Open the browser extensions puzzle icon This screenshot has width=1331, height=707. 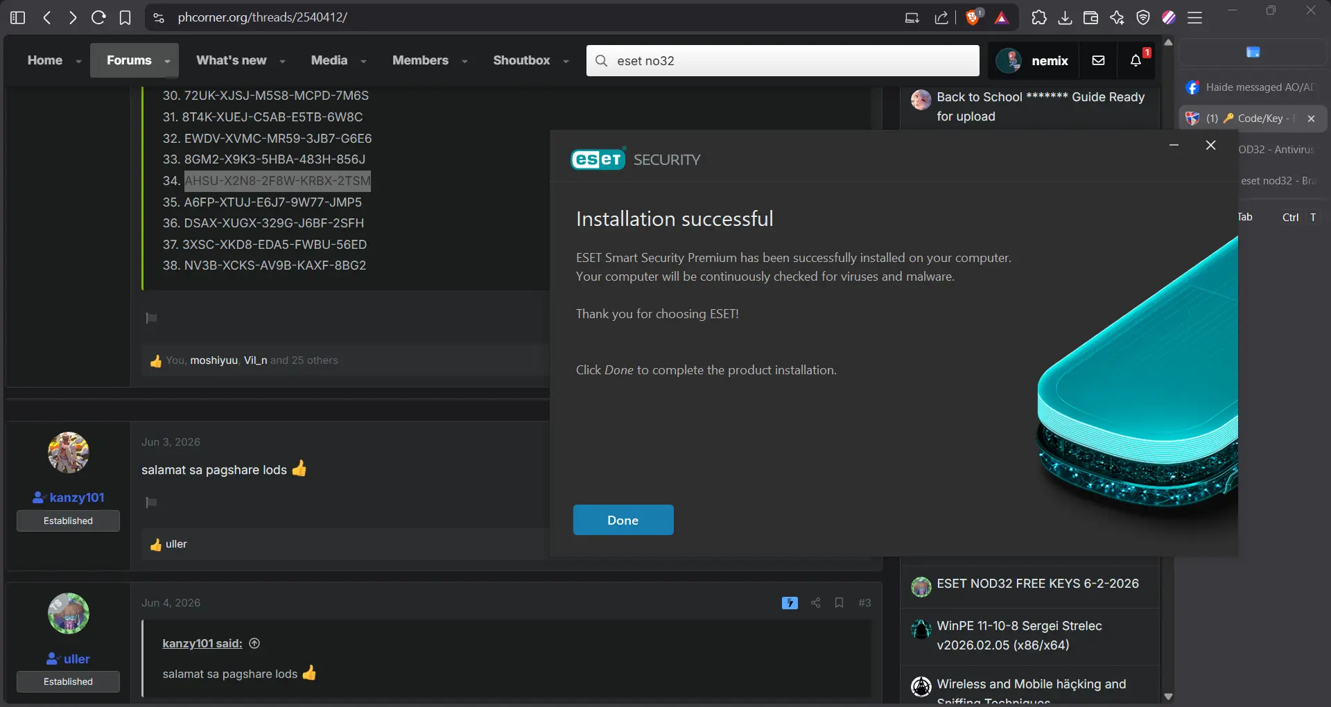(x=1038, y=17)
